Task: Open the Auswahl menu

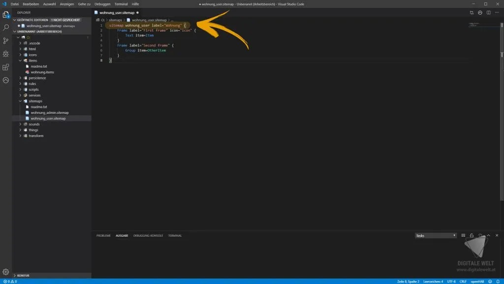Action: [x=49, y=4]
